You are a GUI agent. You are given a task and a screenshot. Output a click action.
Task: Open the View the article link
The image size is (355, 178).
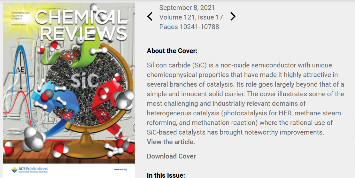tap(171, 142)
